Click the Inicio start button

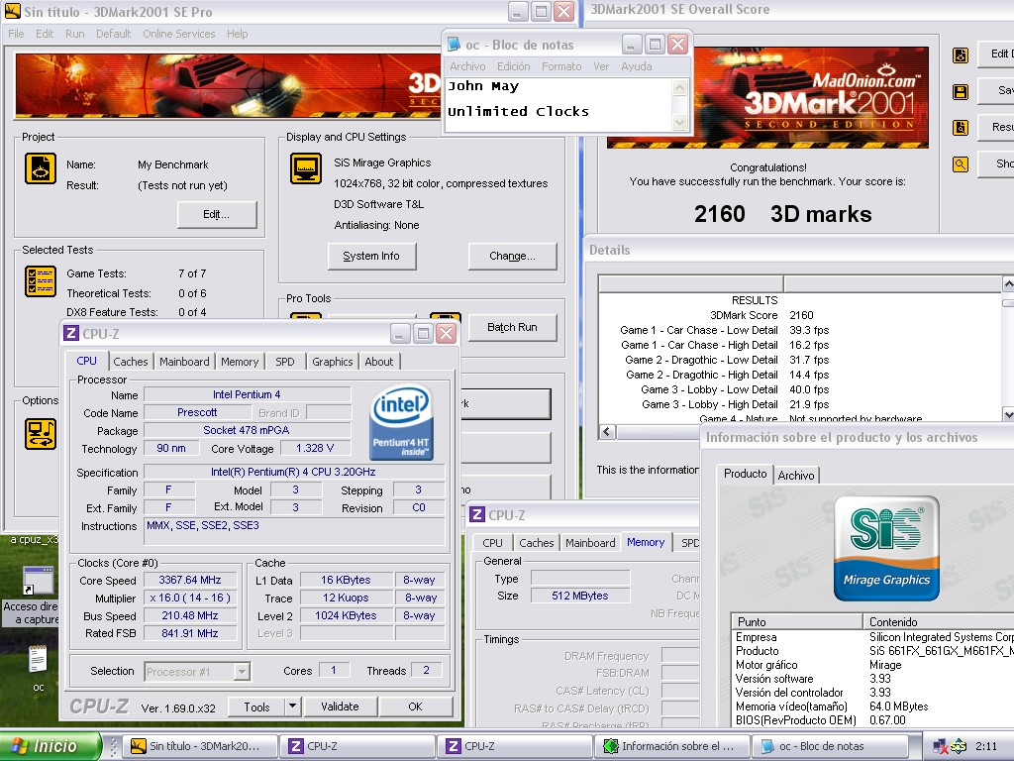click(51, 746)
